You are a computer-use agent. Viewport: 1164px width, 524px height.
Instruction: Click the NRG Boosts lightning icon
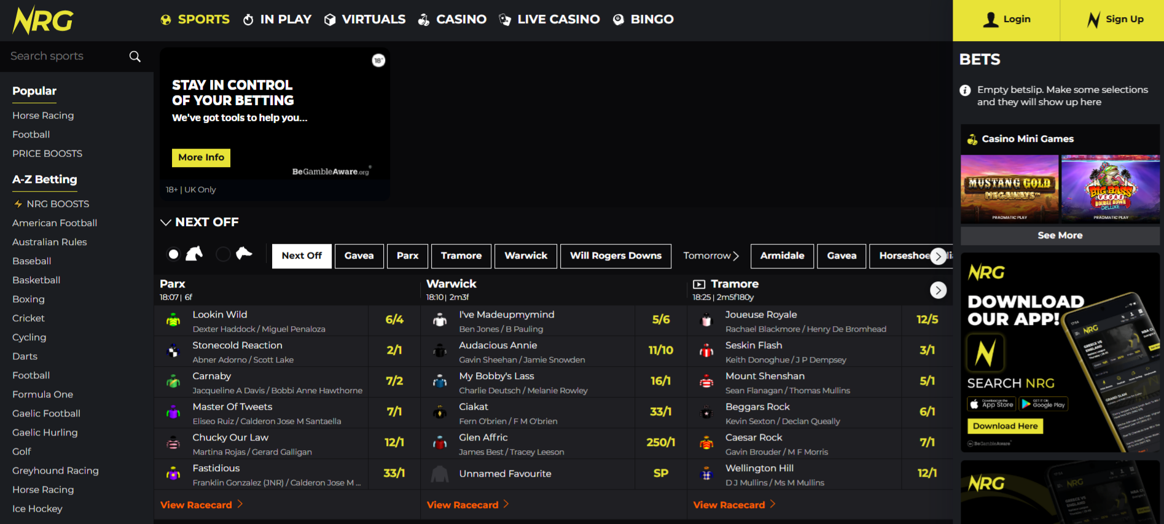coord(18,204)
